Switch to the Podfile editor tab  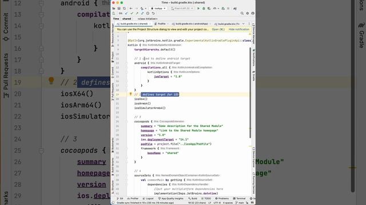point(161,24)
